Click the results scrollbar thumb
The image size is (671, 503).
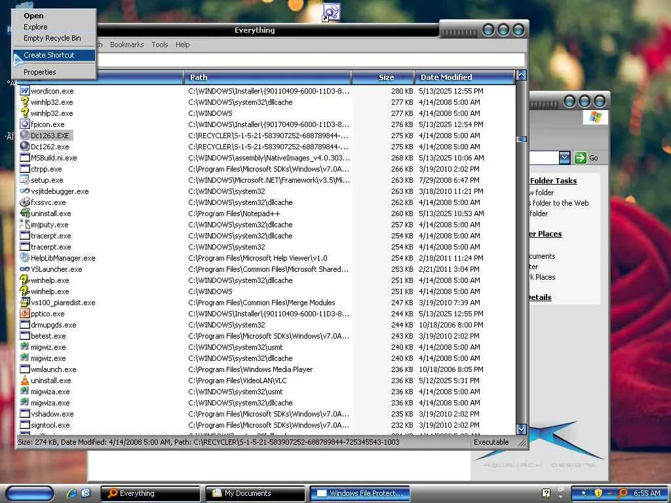pyautogui.click(x=521, y=140)
